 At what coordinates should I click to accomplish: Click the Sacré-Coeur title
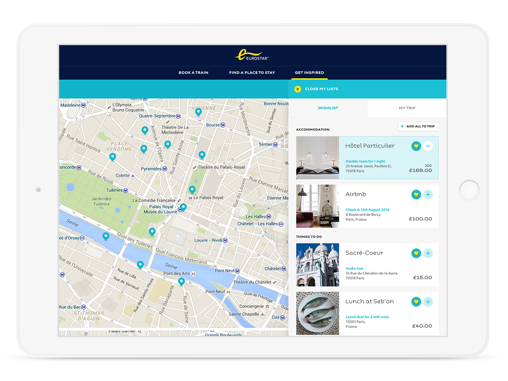click(364, 253)
